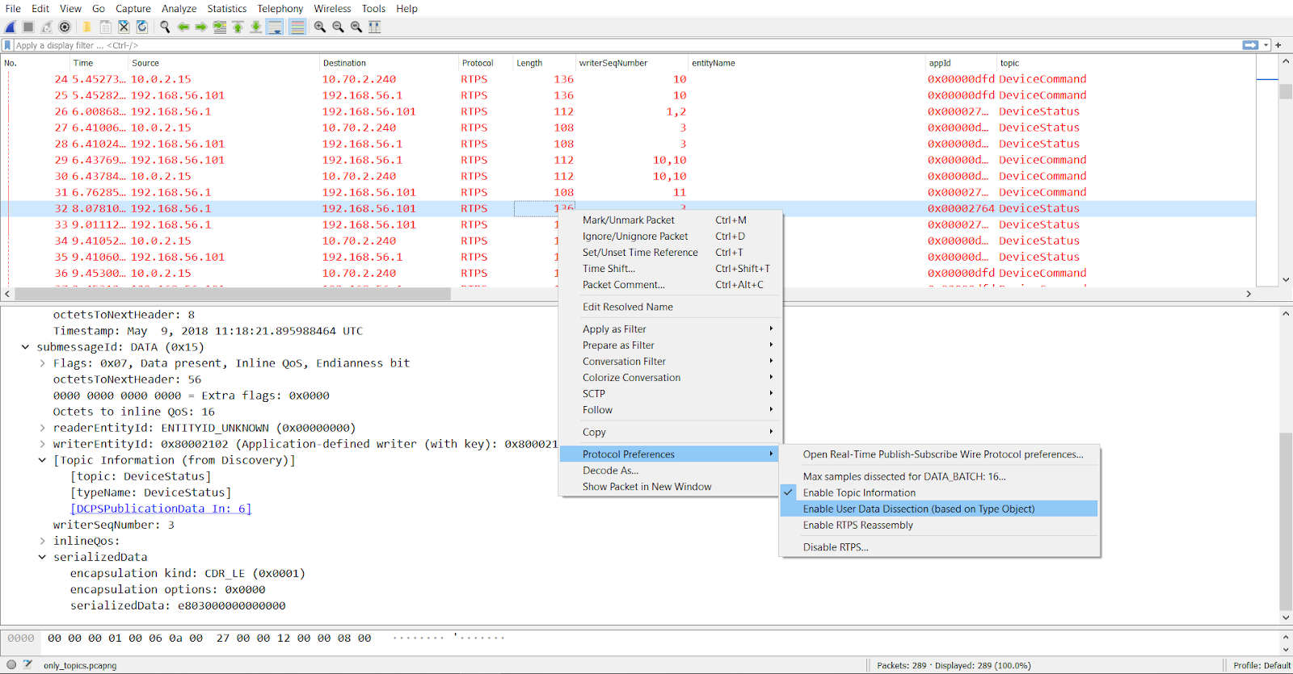Jump to the last packet
The height and width of the screenshot is (674, 1293).
(256, 27)
